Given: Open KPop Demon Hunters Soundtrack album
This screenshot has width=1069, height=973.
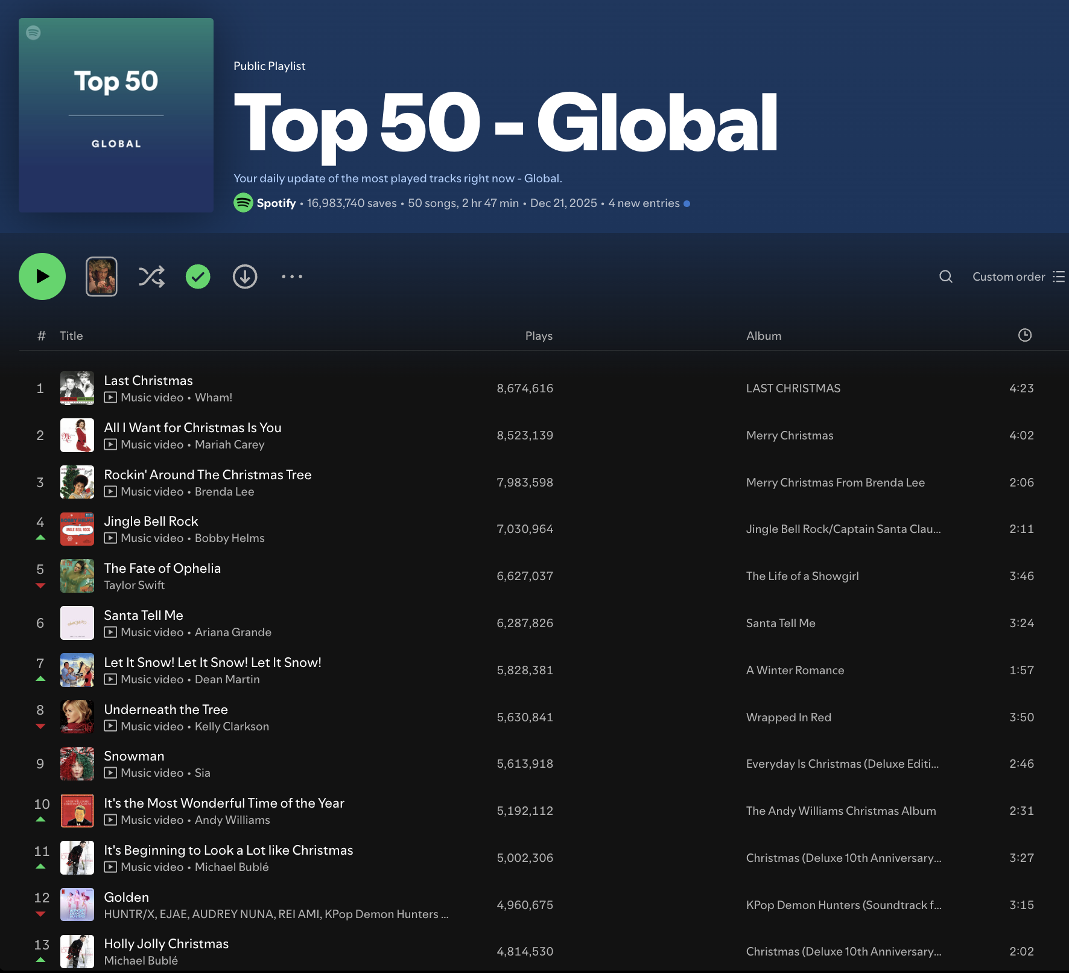Looking at the screenshot, I should pos(843,905).
